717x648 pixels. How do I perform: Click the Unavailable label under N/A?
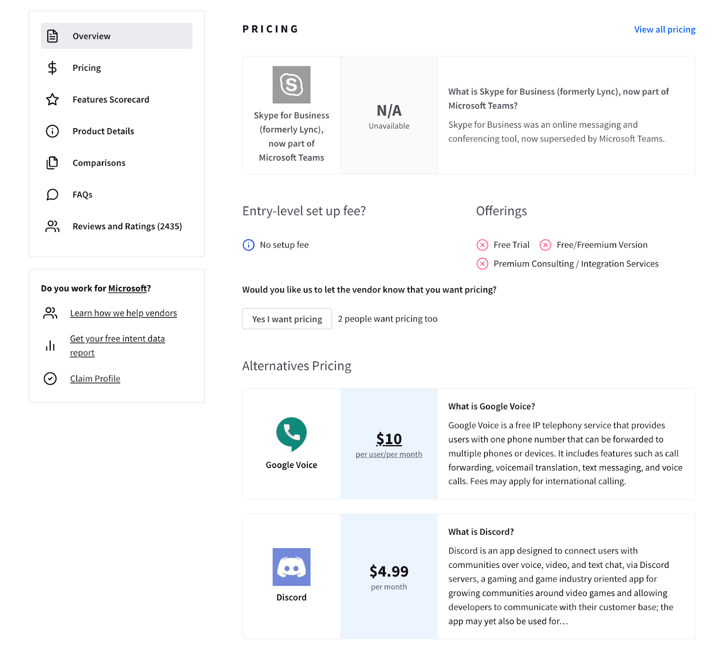pyautogui.click(x=389, y=126)
